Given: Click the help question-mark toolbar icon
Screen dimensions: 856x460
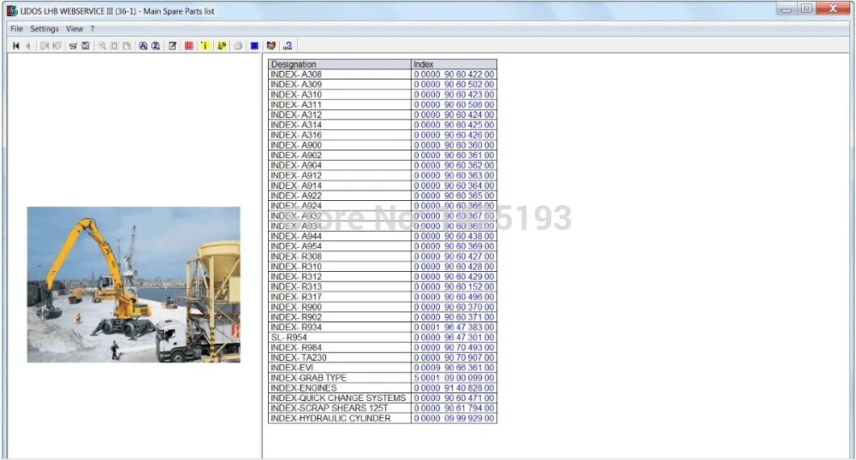Looking at the screenshot, I should click(288, 46).
